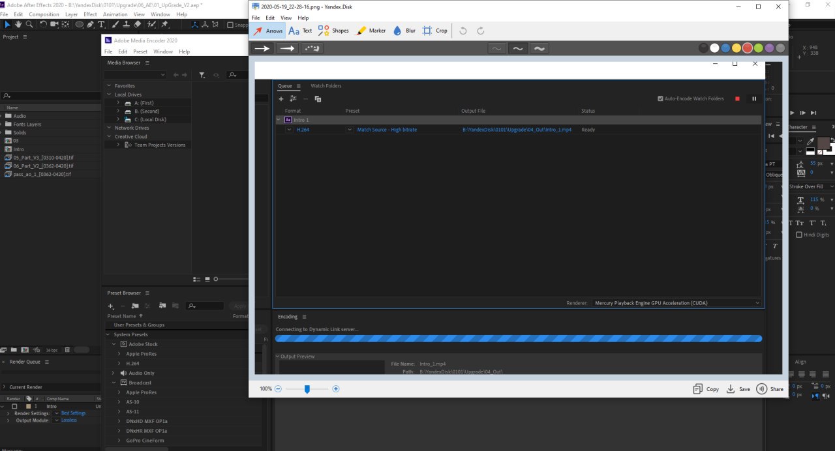Collapse the Local Drives tree node
This screenshot has width=835, height=451.
click(110, 95)
